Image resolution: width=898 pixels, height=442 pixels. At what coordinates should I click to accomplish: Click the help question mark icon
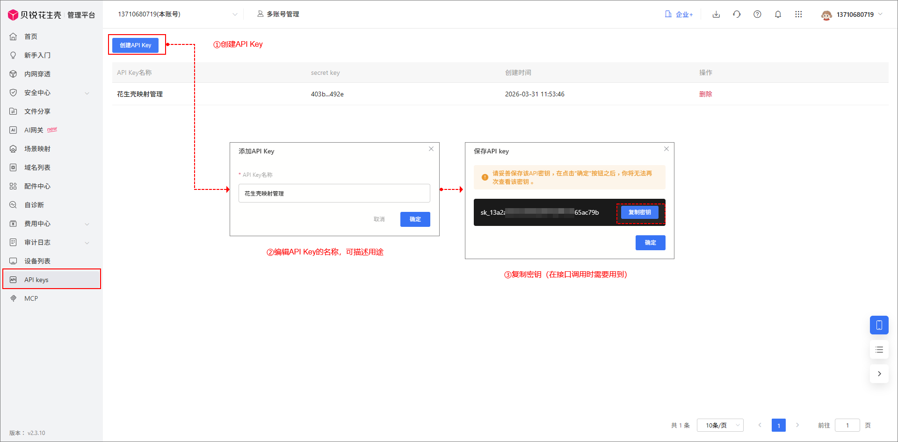click(x=757, y=14)
